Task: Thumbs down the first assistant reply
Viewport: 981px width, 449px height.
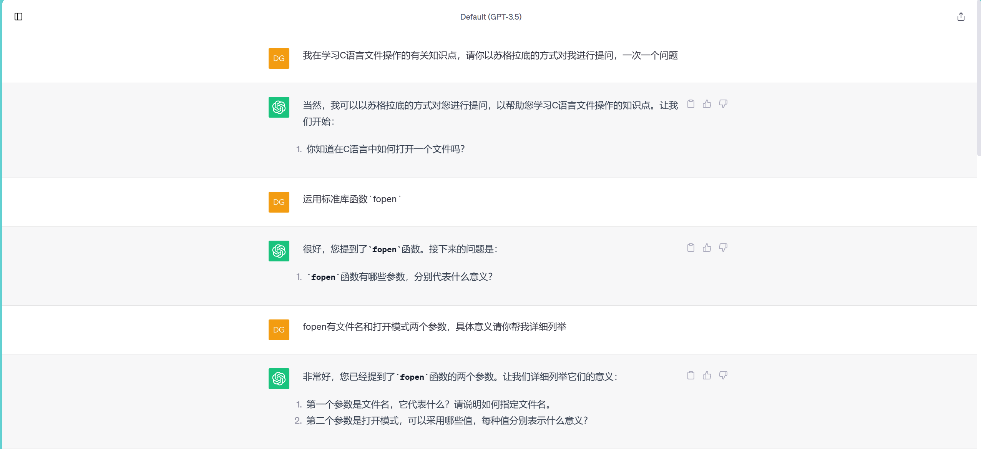Action: (723, 104)
